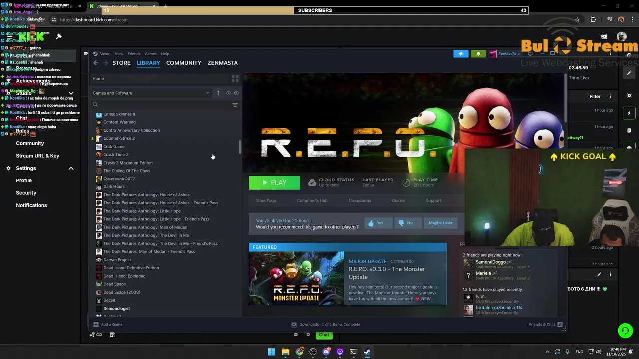Open the Steam menu

pyautogui.click(x=105, y=54)
